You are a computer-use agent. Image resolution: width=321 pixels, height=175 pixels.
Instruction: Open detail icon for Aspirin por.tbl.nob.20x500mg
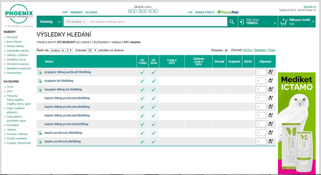[x=40, y=142]
